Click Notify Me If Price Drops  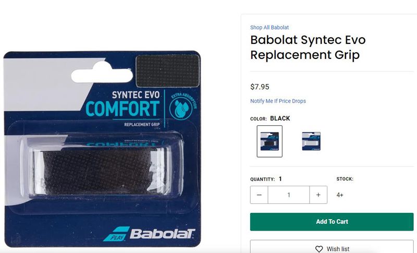tap(278, 101)
